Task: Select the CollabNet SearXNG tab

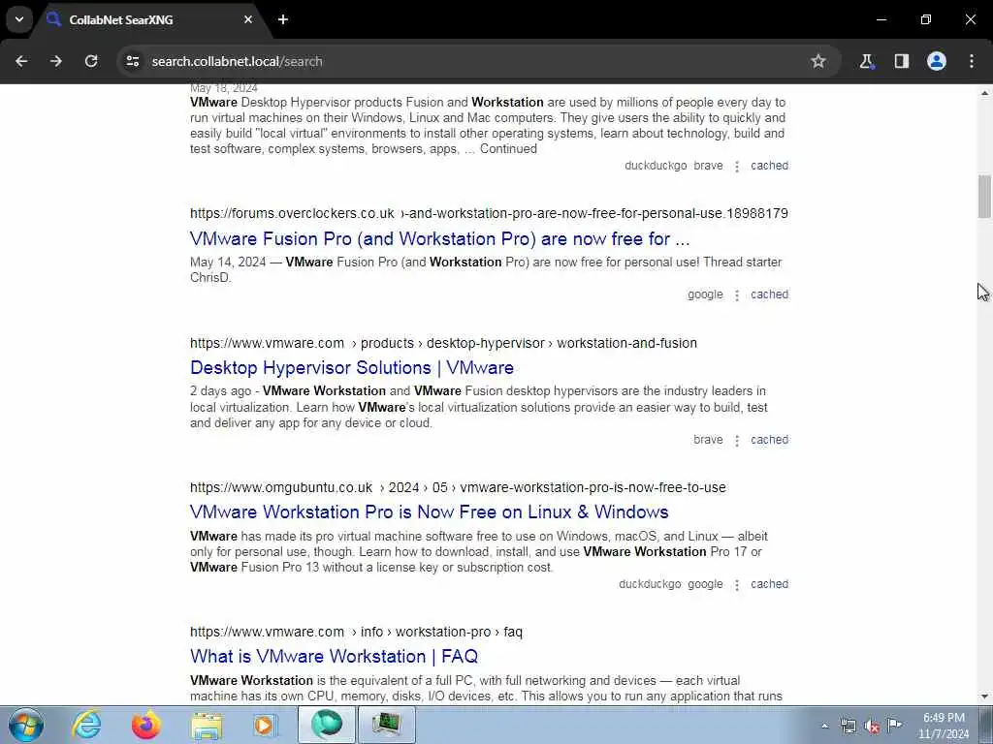Action: pyautogui.click(x=149, y=19)
